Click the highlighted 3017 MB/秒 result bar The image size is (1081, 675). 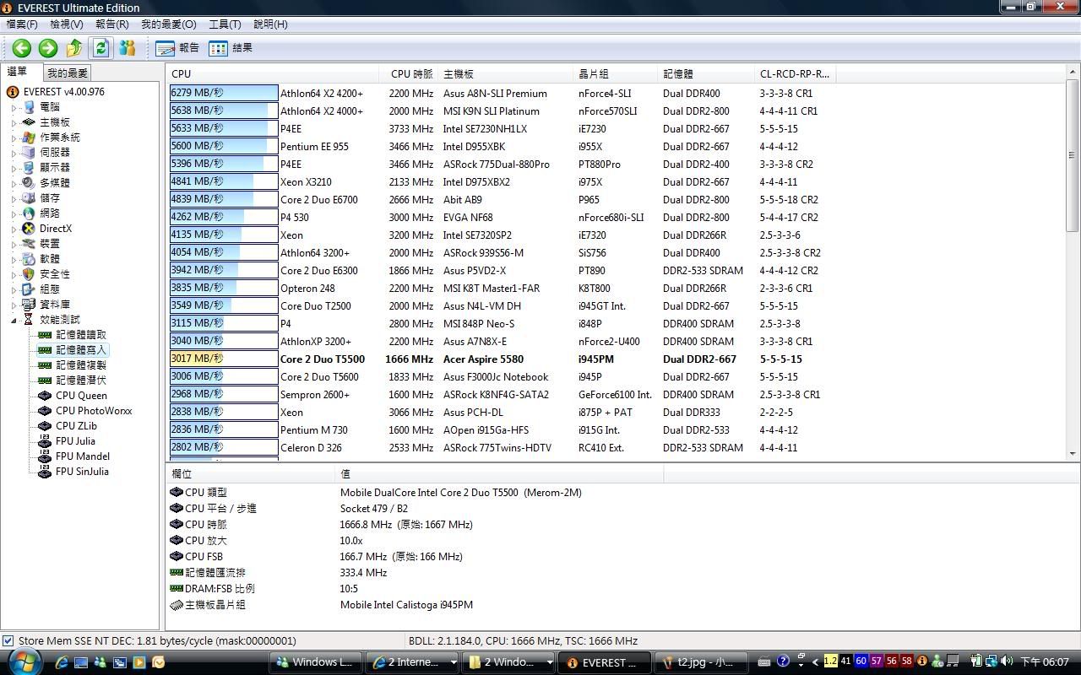(224, 359)
